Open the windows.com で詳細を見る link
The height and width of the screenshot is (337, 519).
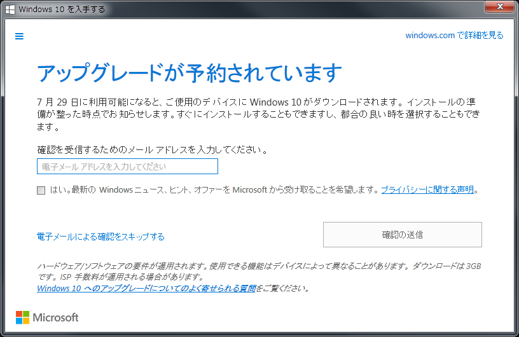click(x=454, y=35)
